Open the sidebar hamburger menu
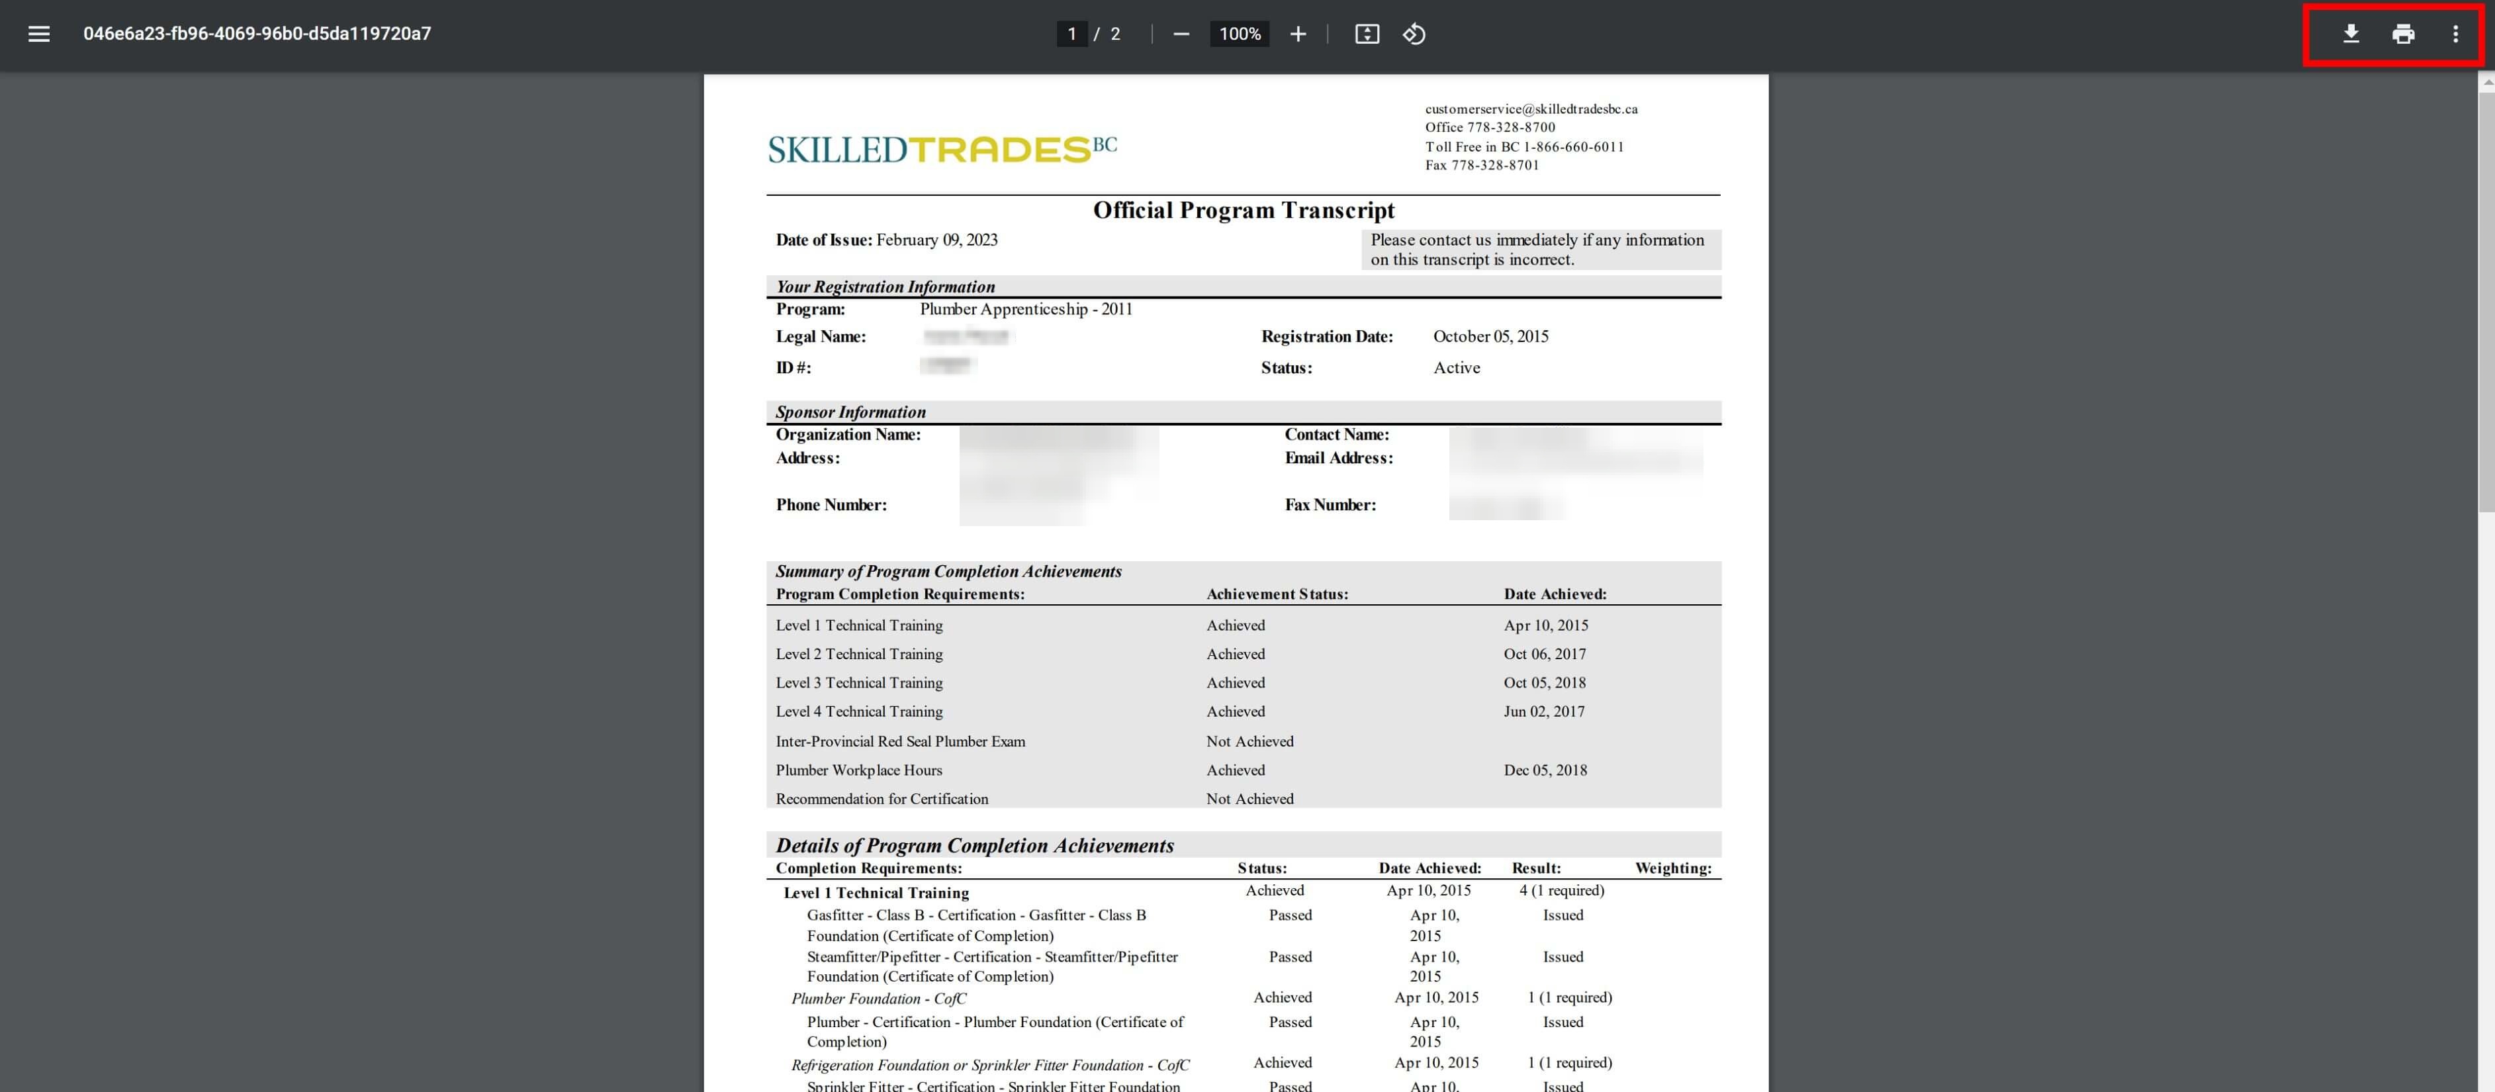This screenshot has height=1092, width=2495. click(x=39, y=34)
